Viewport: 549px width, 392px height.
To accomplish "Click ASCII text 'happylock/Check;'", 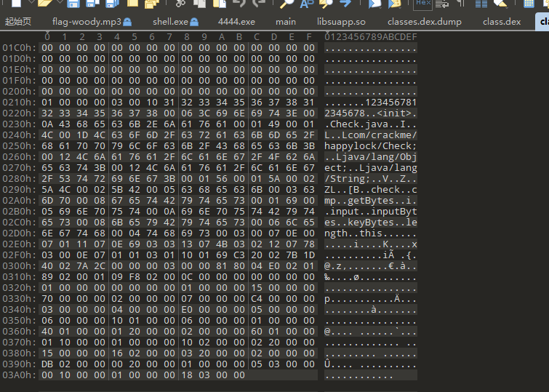I will pos(370,146).
